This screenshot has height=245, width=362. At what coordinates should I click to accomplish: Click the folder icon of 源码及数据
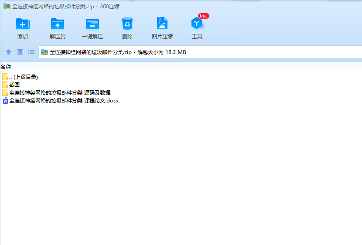tap(5, 93)
